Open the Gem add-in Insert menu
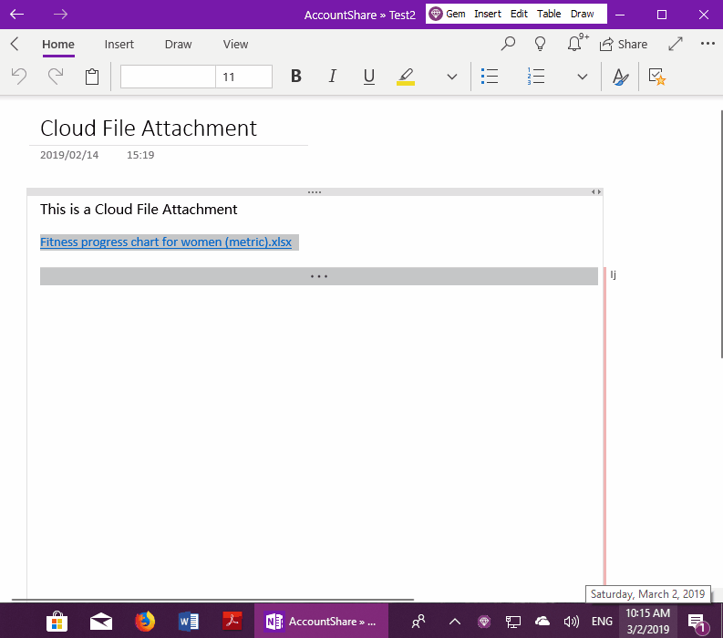 pos(488,14)
